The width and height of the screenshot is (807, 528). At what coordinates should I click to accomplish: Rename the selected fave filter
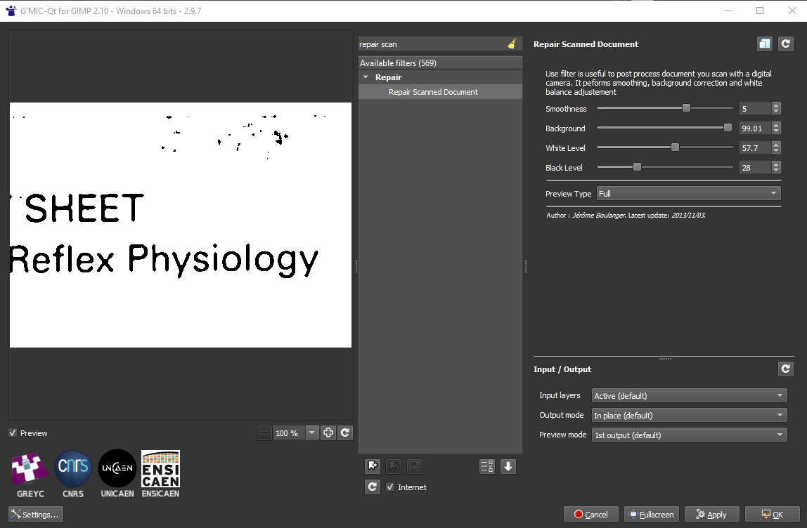point(414,466)
